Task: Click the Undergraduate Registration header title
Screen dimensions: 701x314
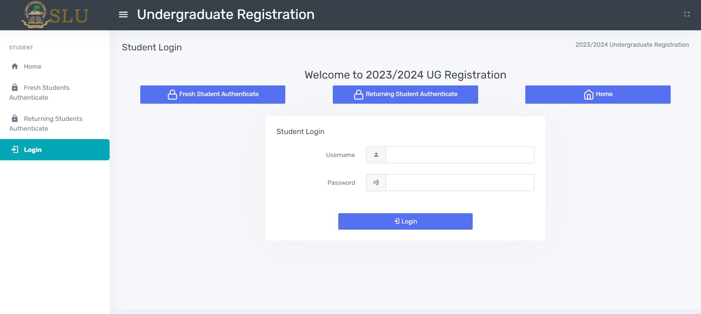Action: (225, 15)
